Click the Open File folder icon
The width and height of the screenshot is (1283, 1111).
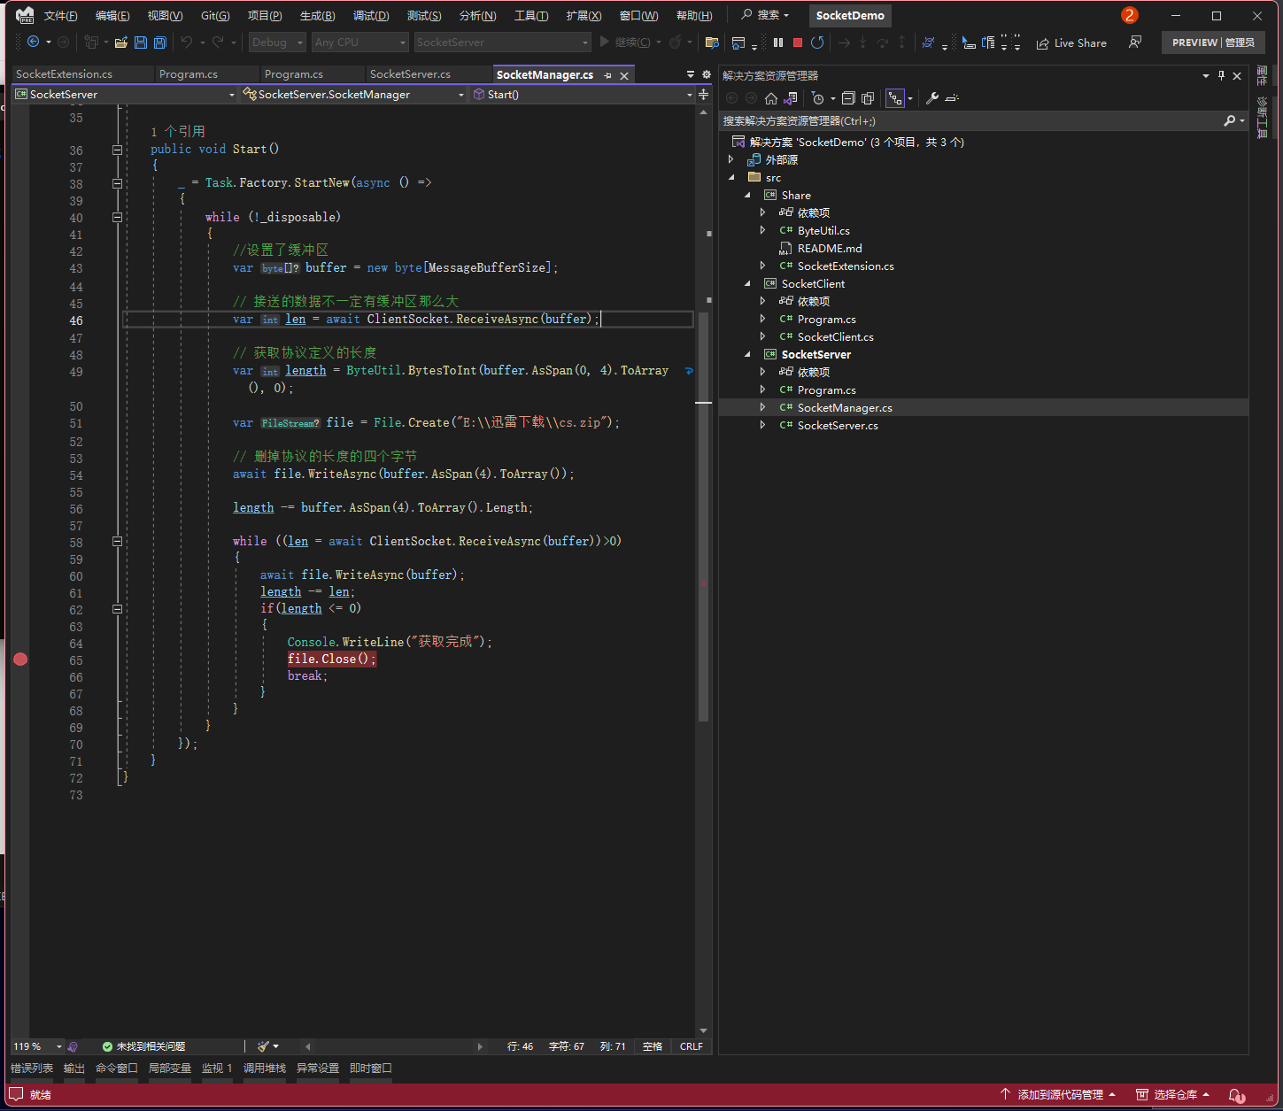(121, 42)
